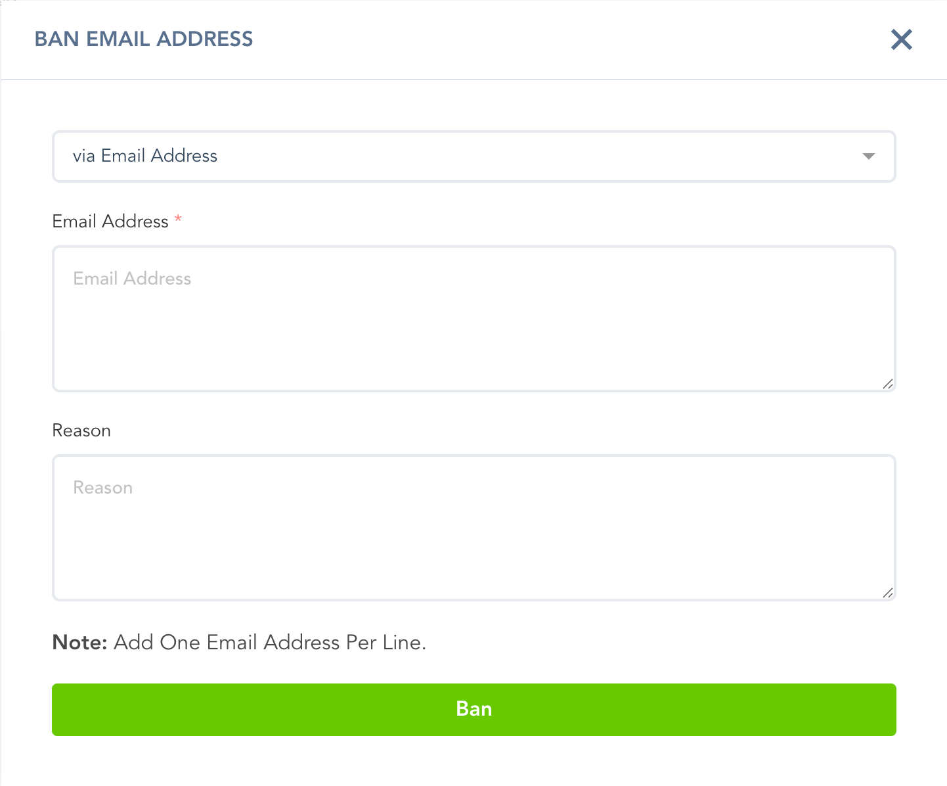
Task: Click the Email Address textarea resize handle
Action: click(x=888, y=384)
